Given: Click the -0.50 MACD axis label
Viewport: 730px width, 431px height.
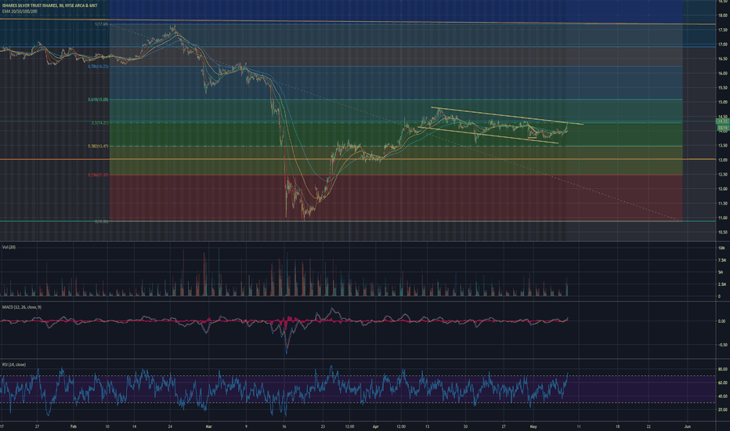Looking at the screenshot, I should (721, 346).
